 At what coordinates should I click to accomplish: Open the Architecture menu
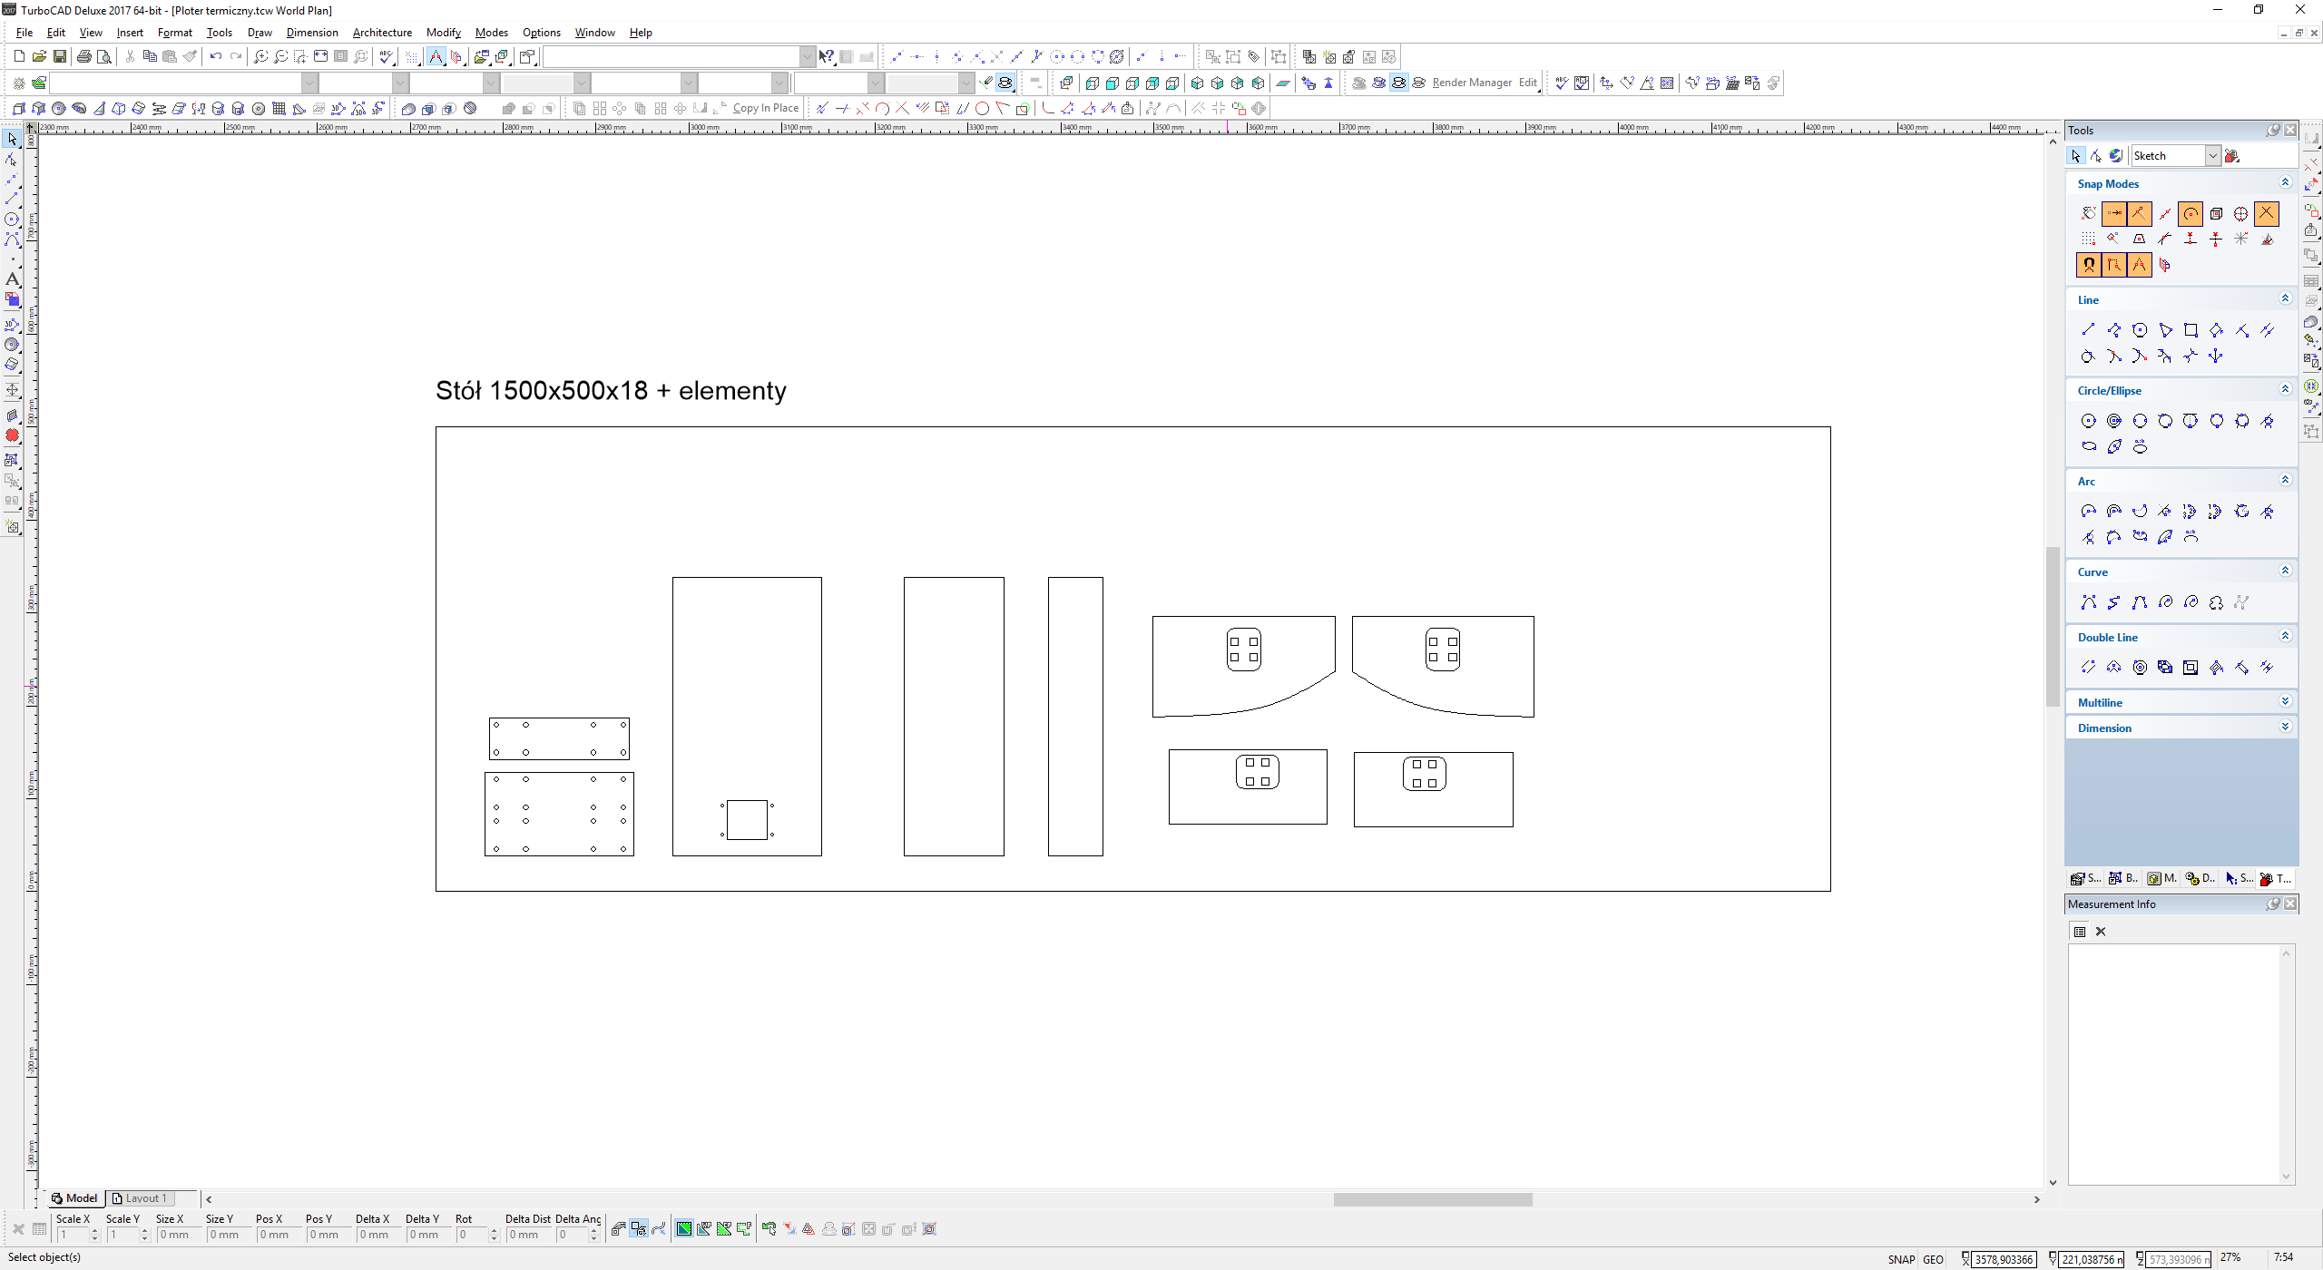(382, 33)
